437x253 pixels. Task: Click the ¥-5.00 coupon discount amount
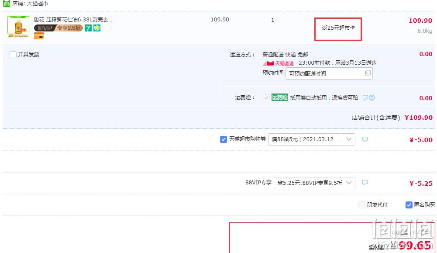click(421, 140)
